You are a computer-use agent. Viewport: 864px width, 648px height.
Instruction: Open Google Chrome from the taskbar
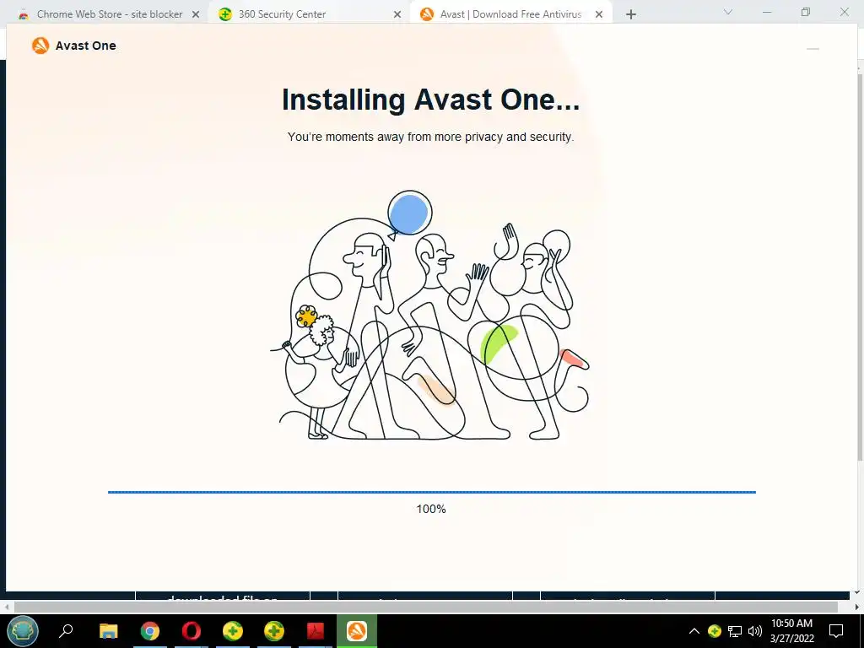[x=150, y=631]
